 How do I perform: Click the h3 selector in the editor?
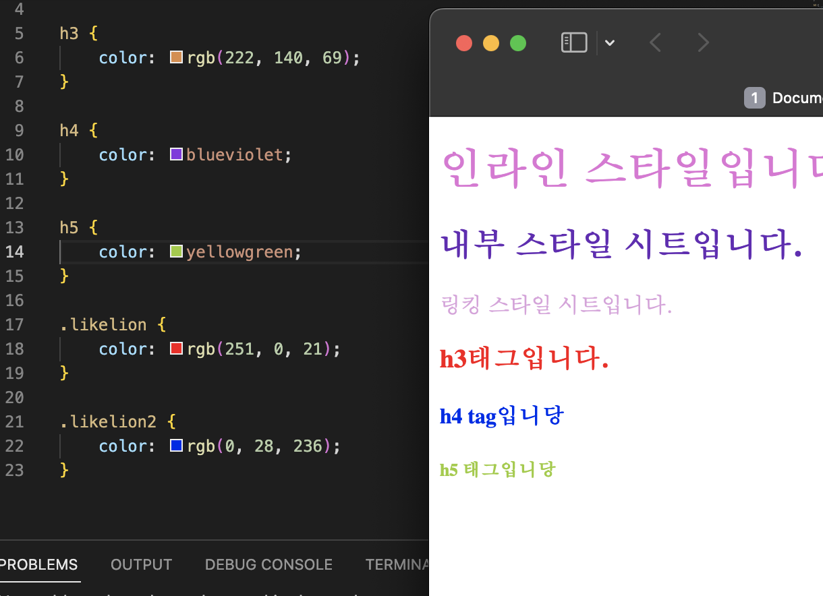69,34
